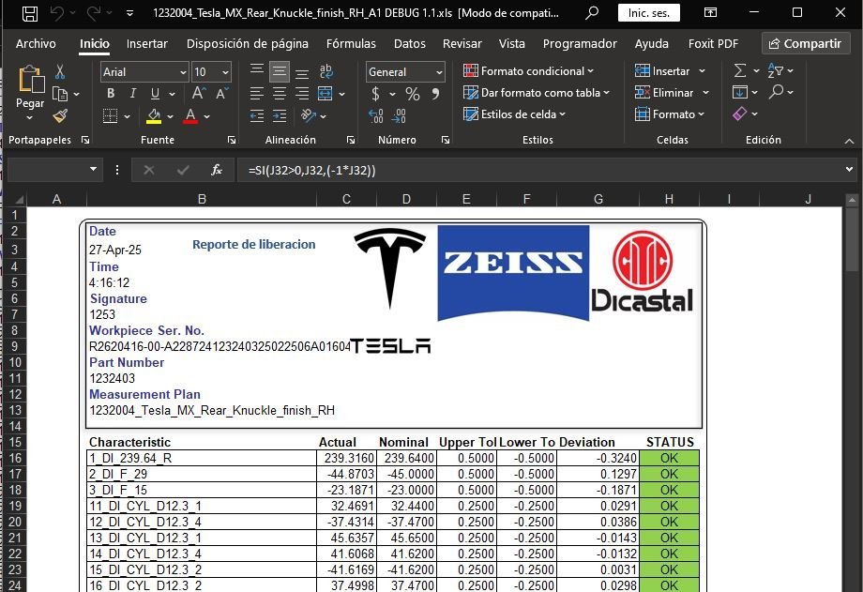Open the text orientation options
The height and width of the screenshot is (592, 863).
click(x=309, y=115)
